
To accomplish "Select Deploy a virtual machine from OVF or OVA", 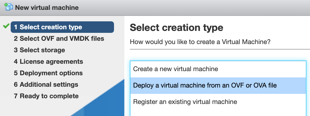I will pos(218,86).
